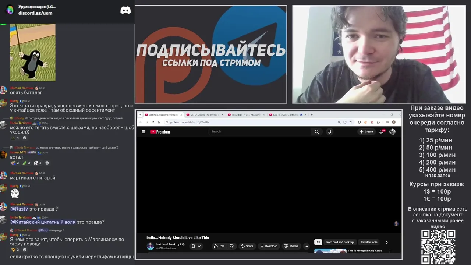Click the Thanks button
Screen dimensions: 471x265
tap(291, 246)
